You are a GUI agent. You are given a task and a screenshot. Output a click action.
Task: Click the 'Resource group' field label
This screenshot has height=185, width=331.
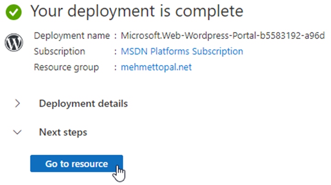point(66,67)
